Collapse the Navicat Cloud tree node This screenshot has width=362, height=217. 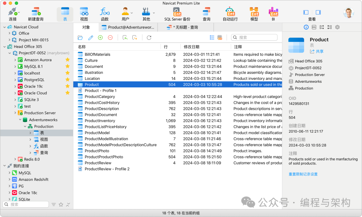tap(4, 27)
